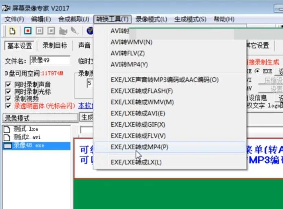Choose EXE/LXE转成AVI(E)

(170, 113)
